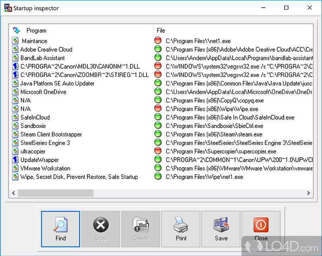Viewport: 322px width, 256px height.
Task: Click the green status light for copyq.exe
Action: click(158, 100)
